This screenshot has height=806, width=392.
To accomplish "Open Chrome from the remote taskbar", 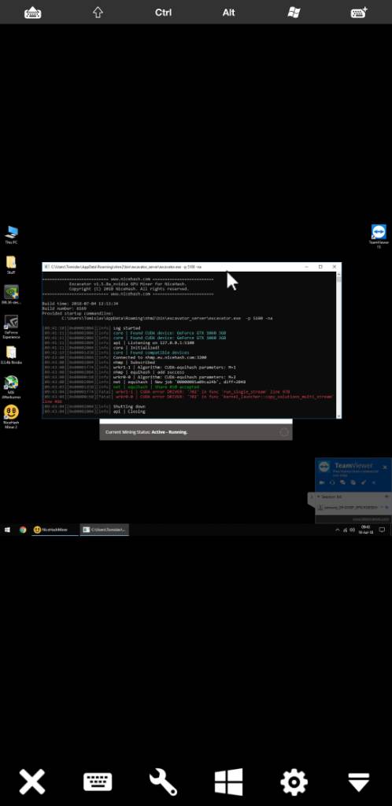I will (23, 530).
